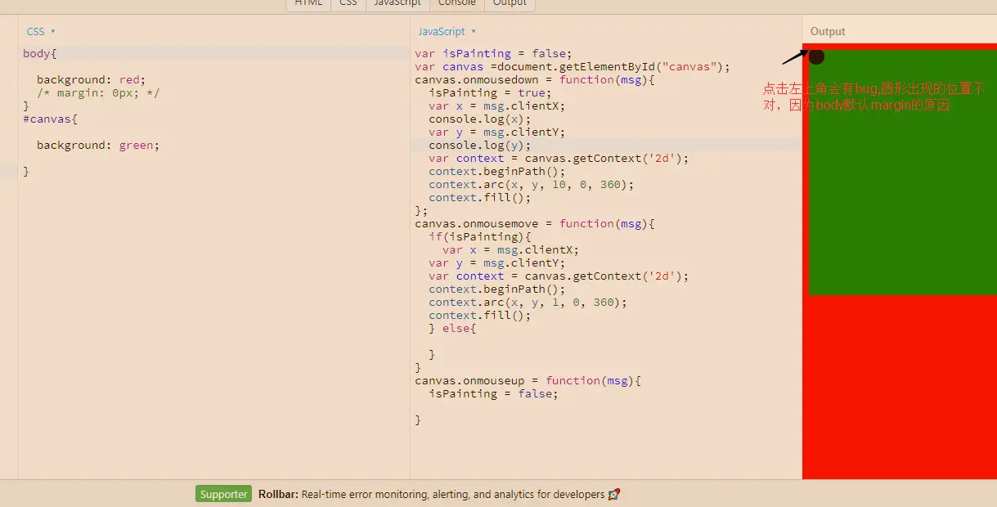Toggle the JavaScript panel tab in top bar
Viewport: 997px width, 507px height.
397,4
